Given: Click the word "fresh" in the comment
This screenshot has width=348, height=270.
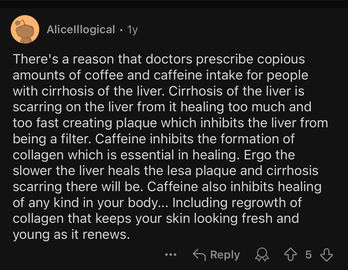Looking at the screenshot, I should click(253, 219).
